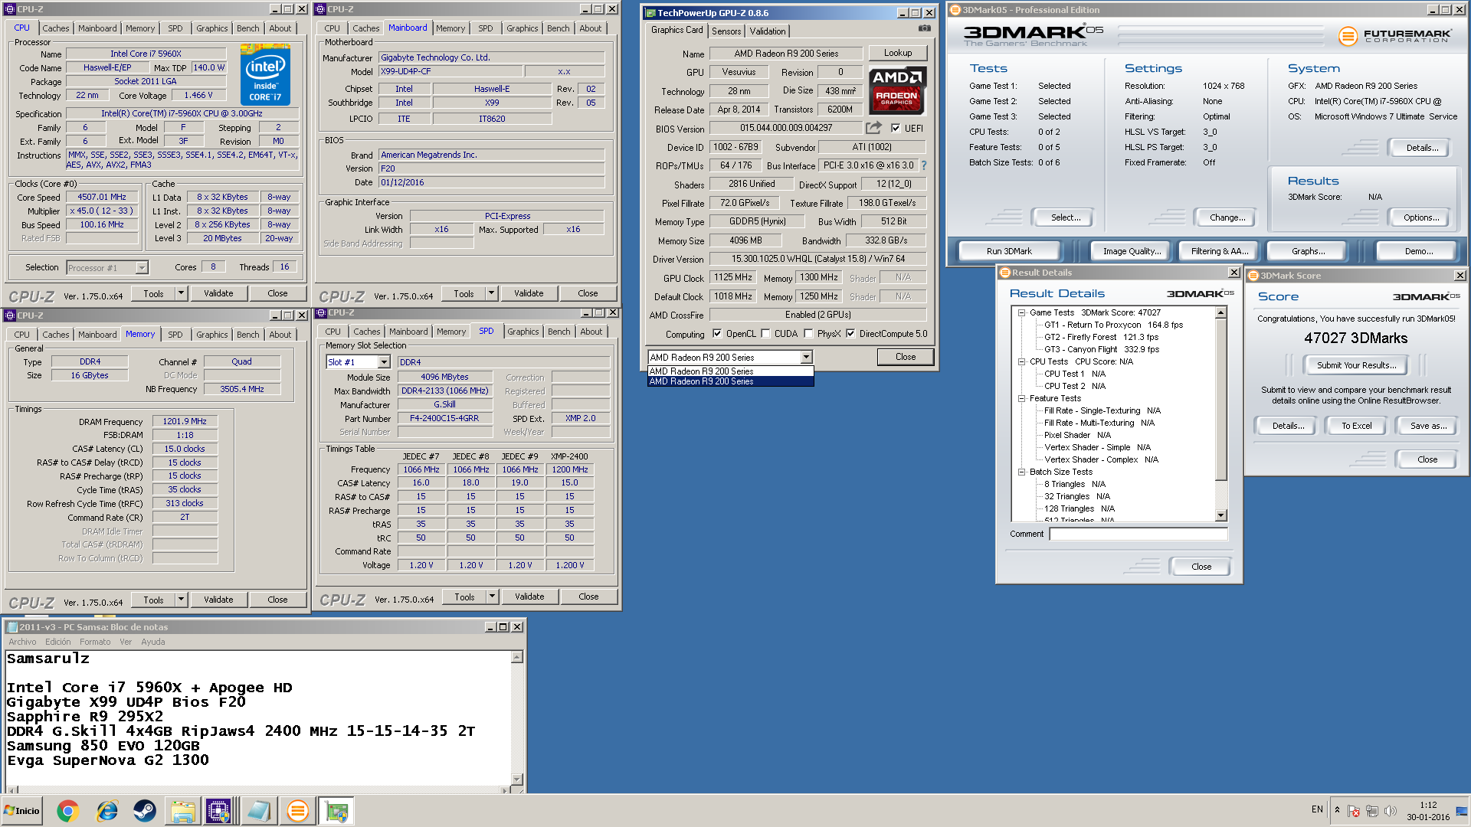Click the security flag tray icon

(x=1354, y=811)
